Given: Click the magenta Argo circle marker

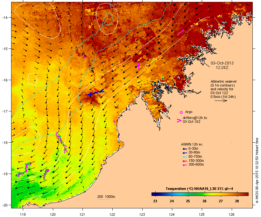Looking at the screenshot, I should point(181,112).
